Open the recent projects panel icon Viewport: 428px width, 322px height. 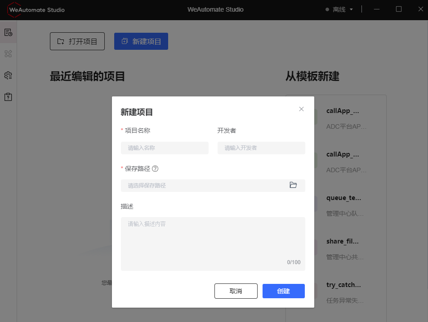pyautogui.click(x=8, y=32)
